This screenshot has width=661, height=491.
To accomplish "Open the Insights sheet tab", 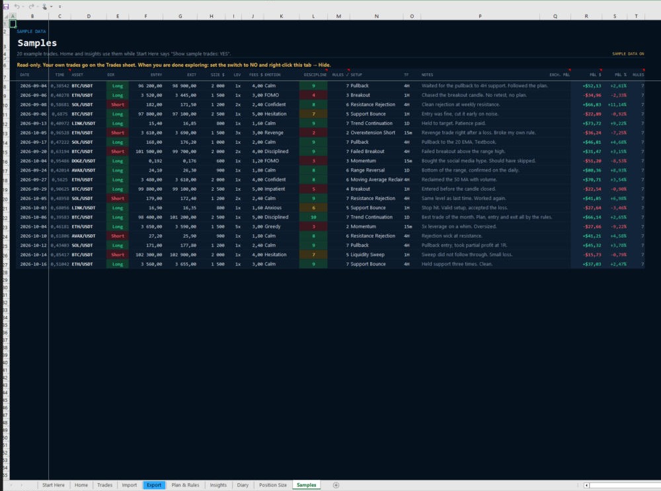I will tap(218, 485).
